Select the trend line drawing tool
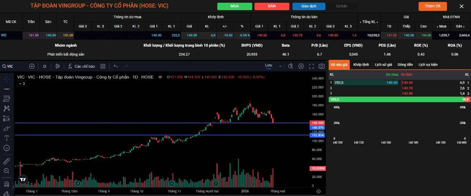471x196 pixels. [7, 89]
